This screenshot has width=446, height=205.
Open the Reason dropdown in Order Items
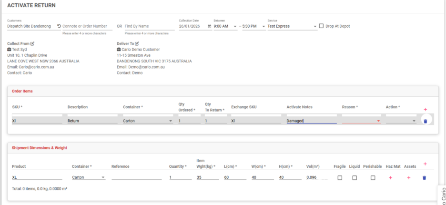pos(362,121)
